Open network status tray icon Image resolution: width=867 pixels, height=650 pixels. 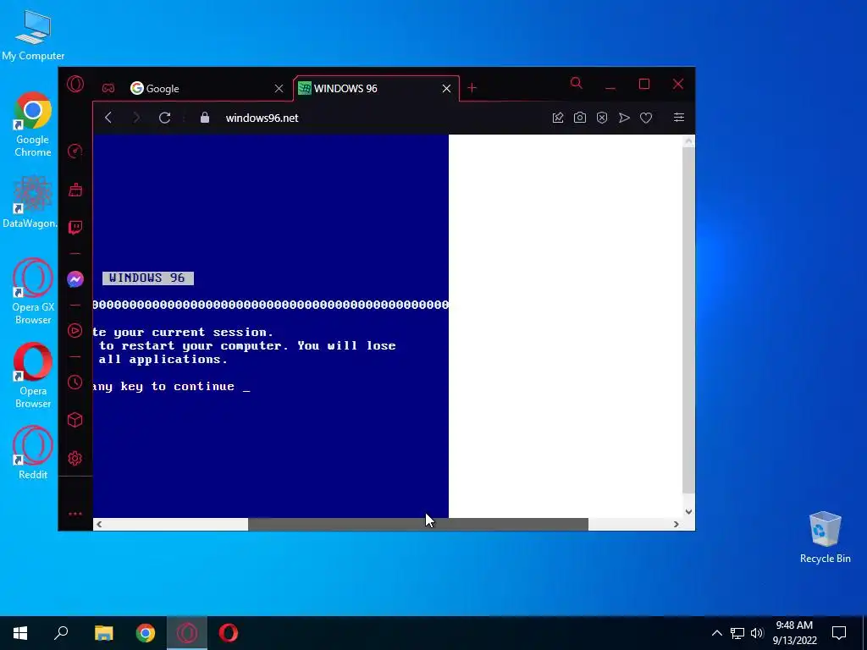coord(737,633)
